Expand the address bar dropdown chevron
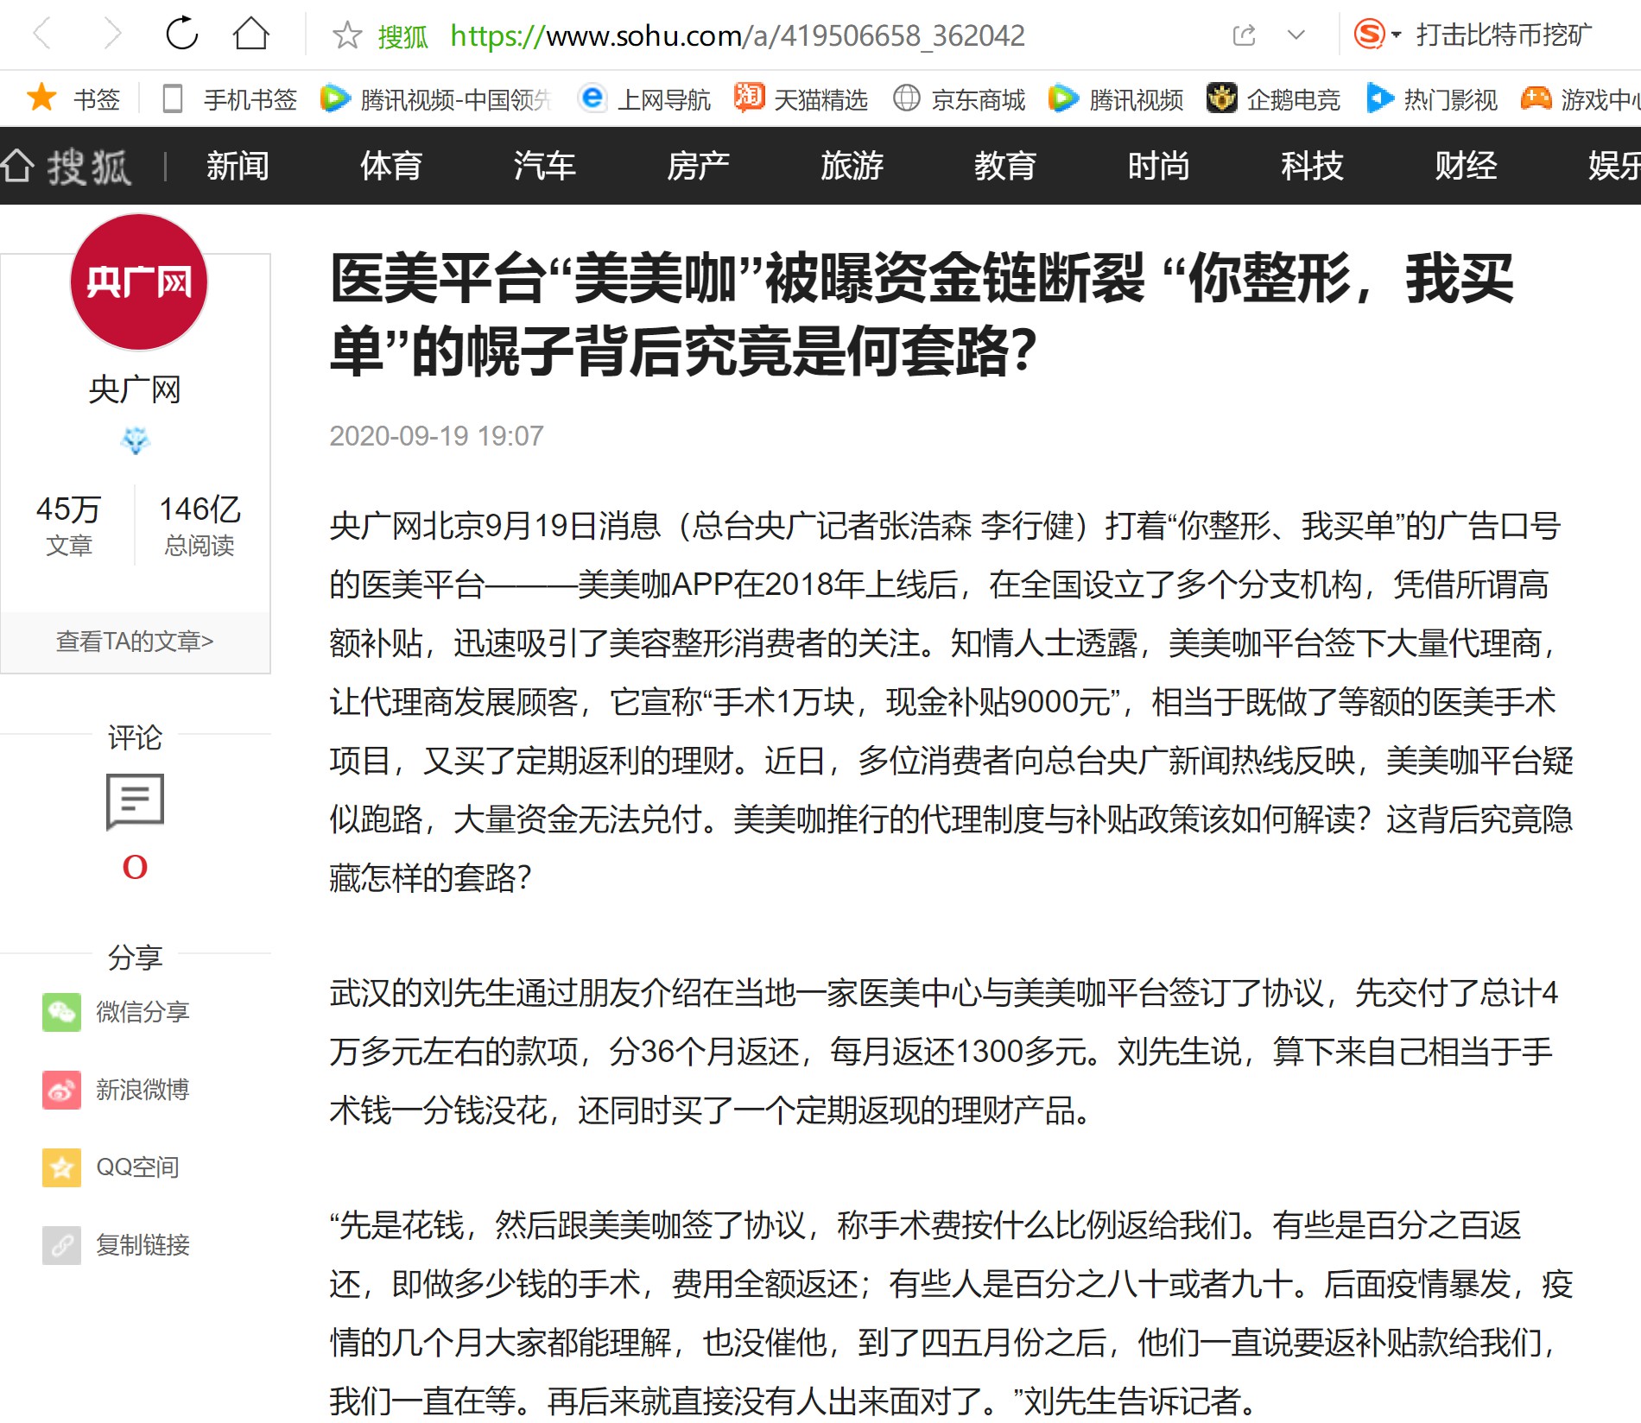The image size is (1641, 1423). coord(1296,35)
